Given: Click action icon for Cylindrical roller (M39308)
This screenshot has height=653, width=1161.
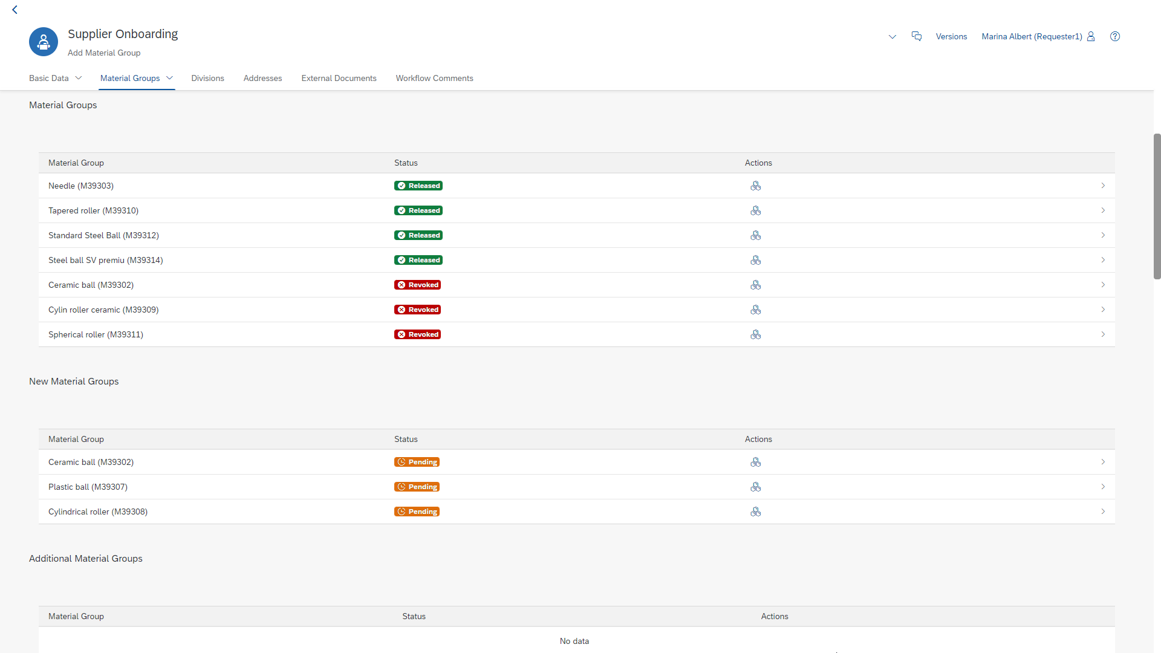Looking at the screenshot, I should [x=755, y=512].
